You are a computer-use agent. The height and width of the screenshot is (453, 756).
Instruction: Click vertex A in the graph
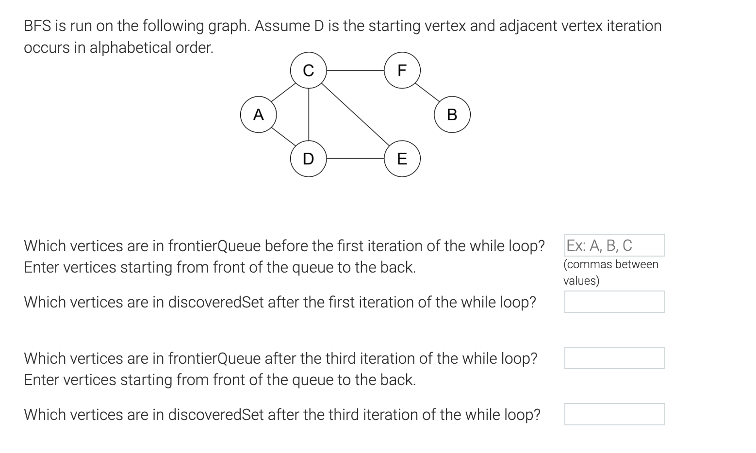pyautogui.click(x=259, y=114)
